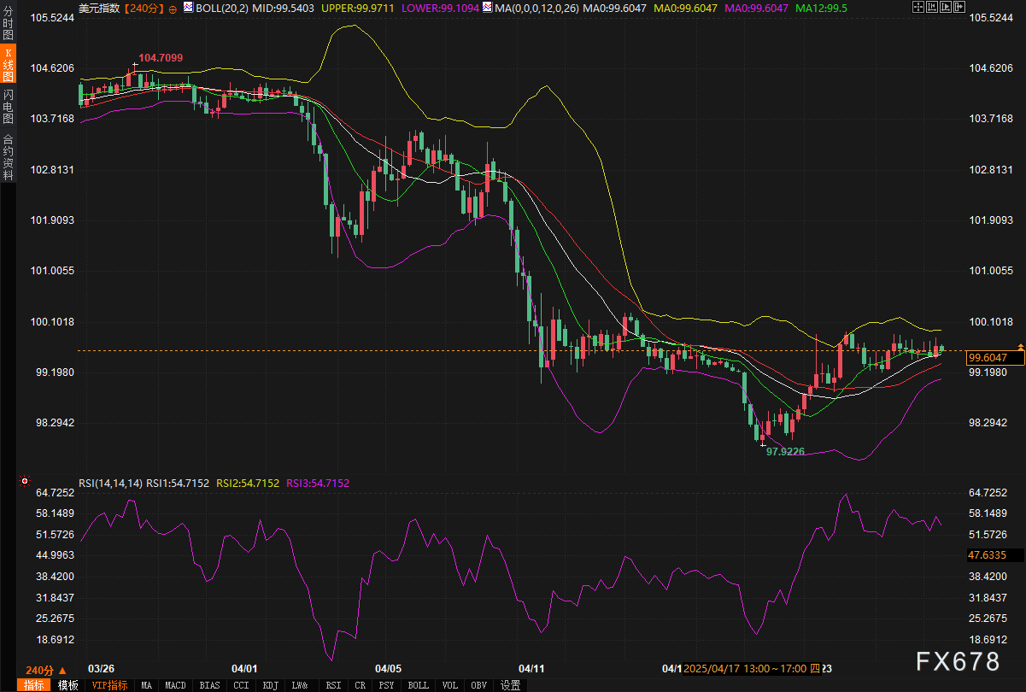Viewport: 1026px width, 692px height.
Task: Open the MA indicator settings icon
Action: click(487, 8)
